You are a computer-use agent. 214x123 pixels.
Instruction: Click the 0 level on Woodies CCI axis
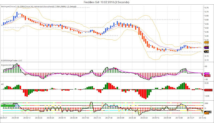click(x=206, y=108)
